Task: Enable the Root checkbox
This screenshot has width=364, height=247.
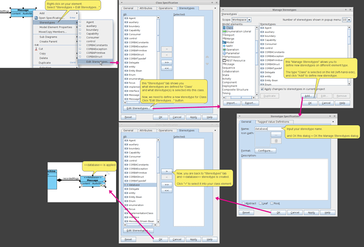Action: point(272,203)
